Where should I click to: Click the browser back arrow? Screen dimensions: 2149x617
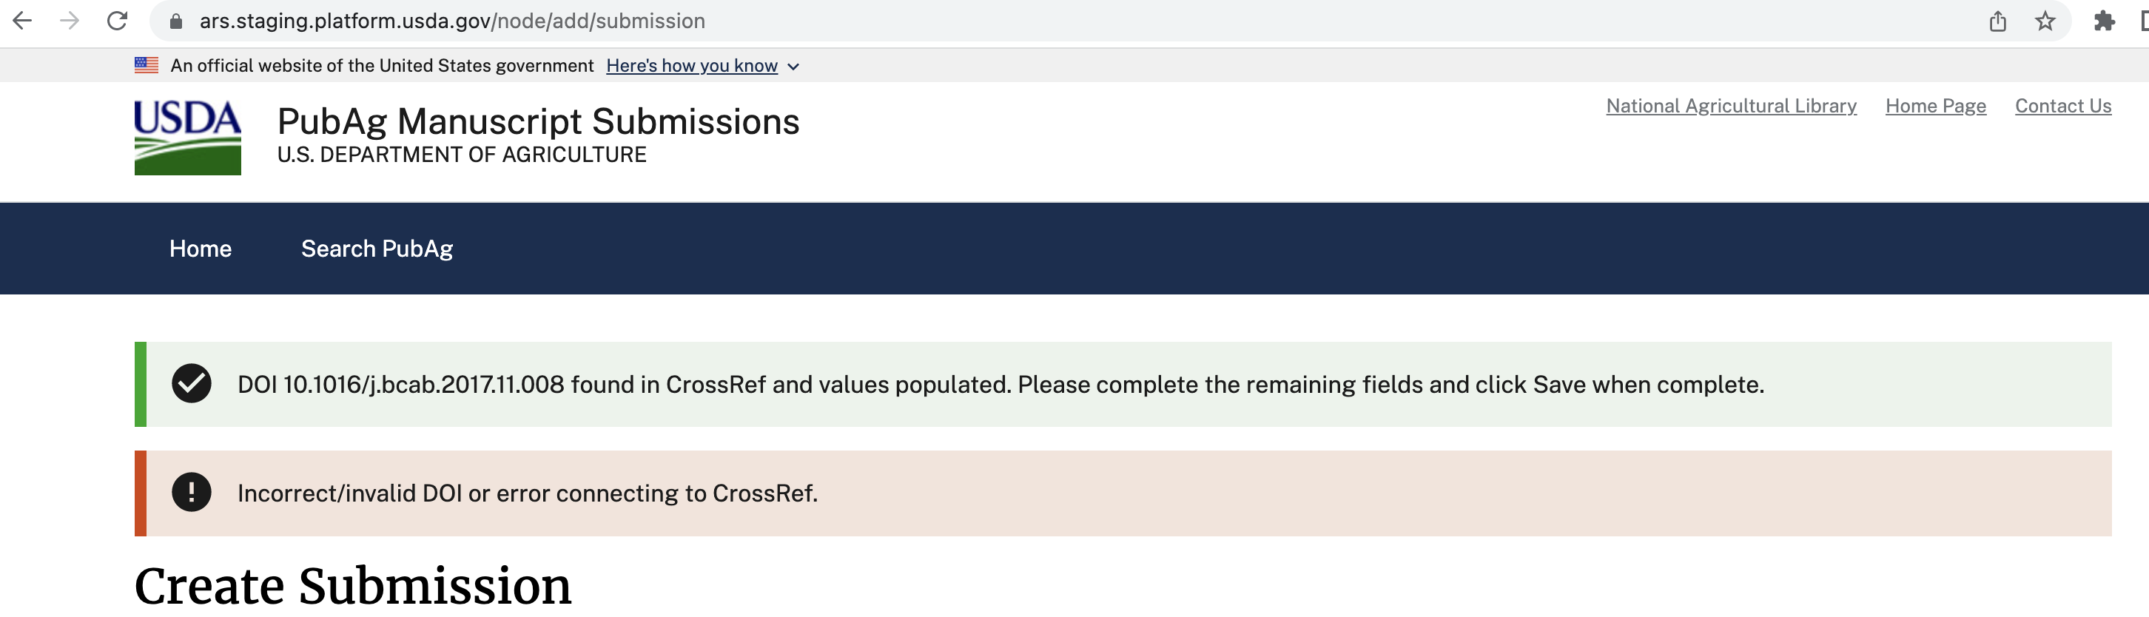click(x=22, y=21)
